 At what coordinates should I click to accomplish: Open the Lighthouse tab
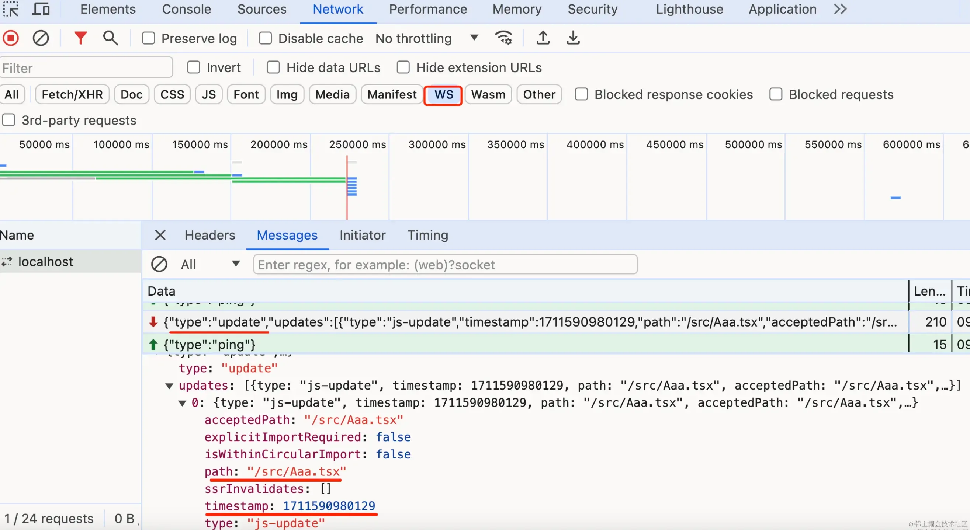[689, 9]
